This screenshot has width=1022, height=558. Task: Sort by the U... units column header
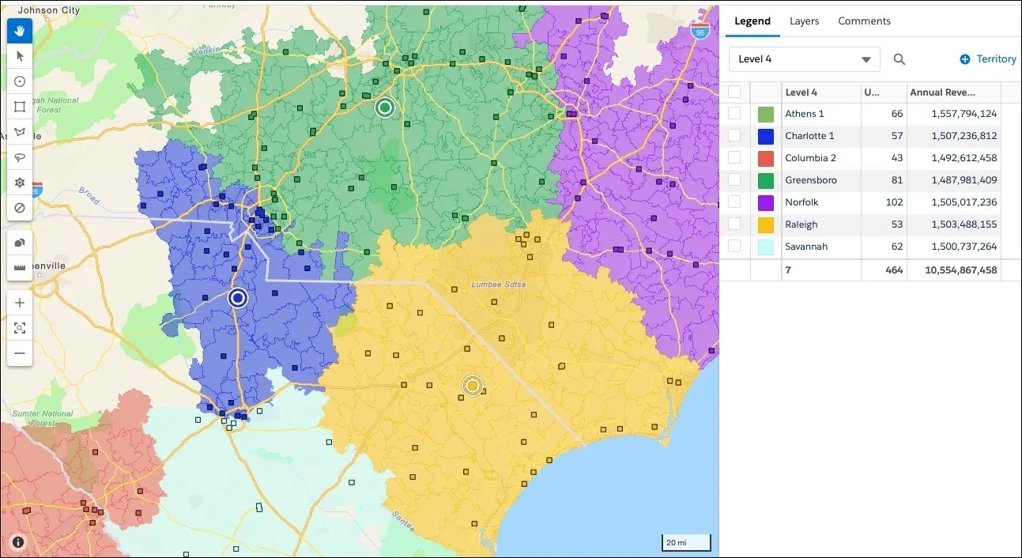(x=883, y=92)
